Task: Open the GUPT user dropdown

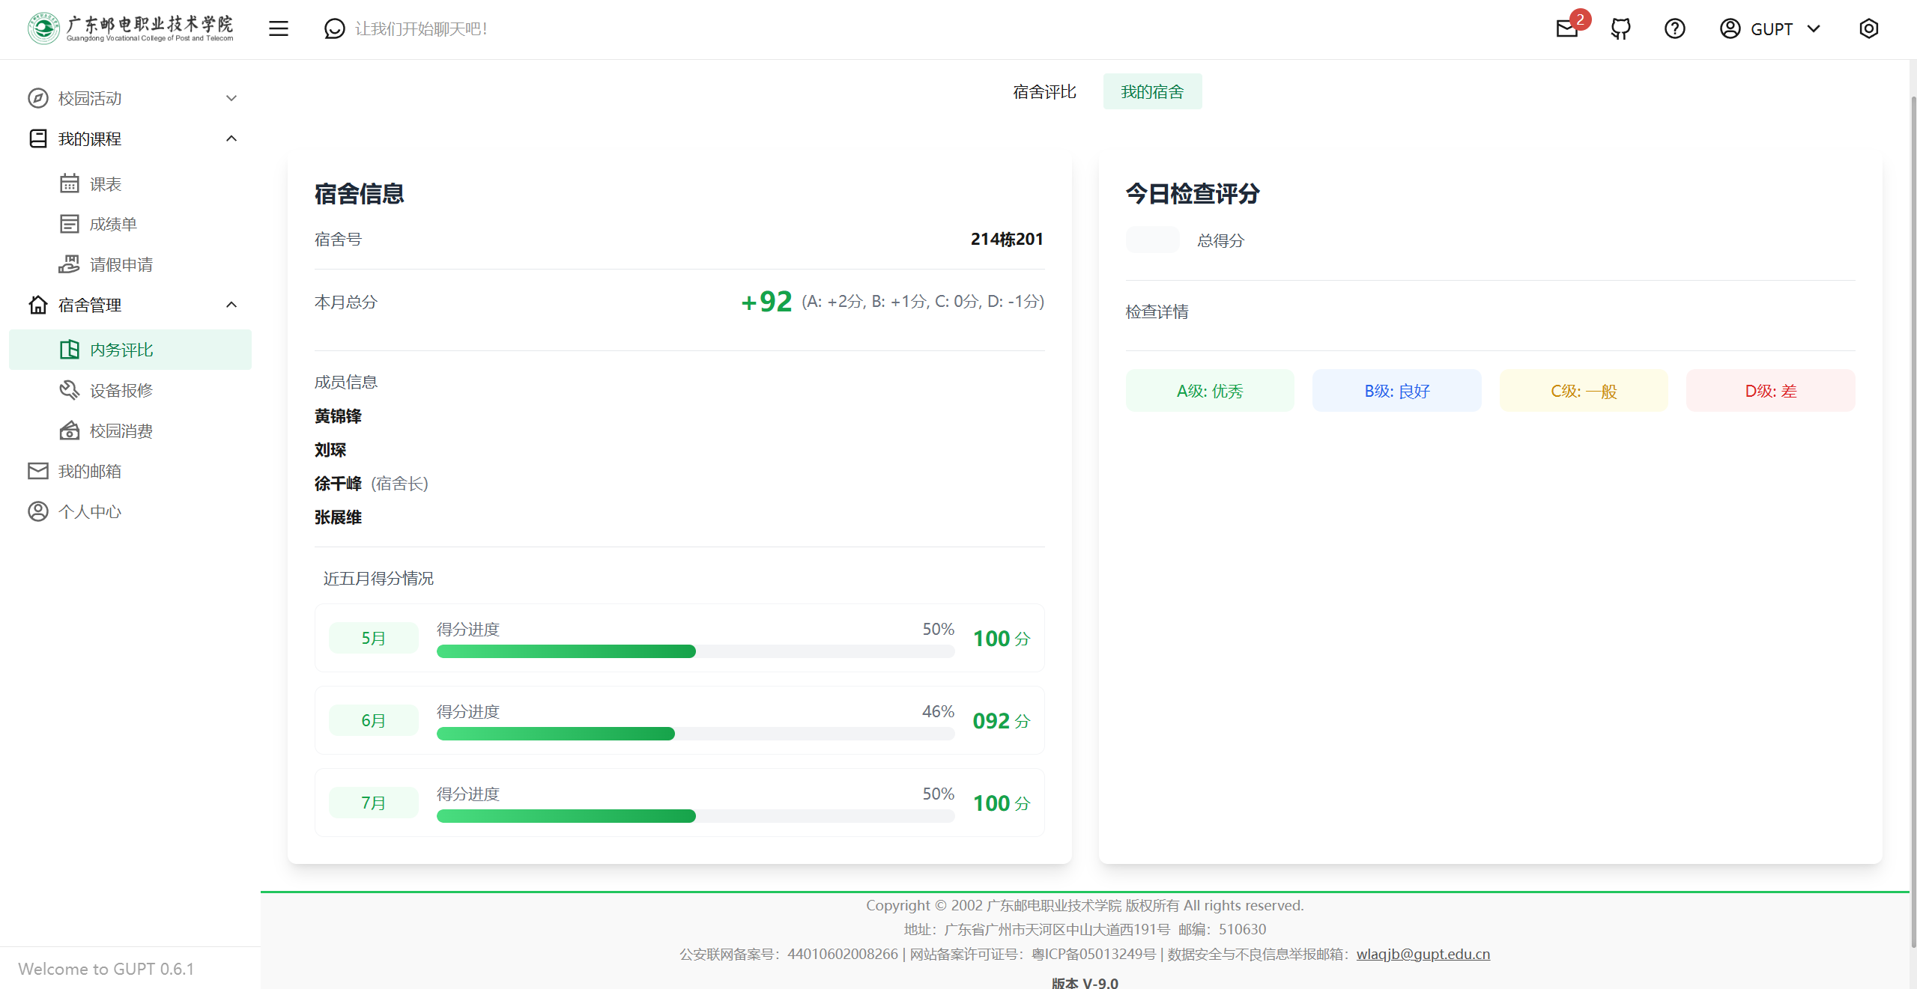Action: click(x=1772, y=29)
